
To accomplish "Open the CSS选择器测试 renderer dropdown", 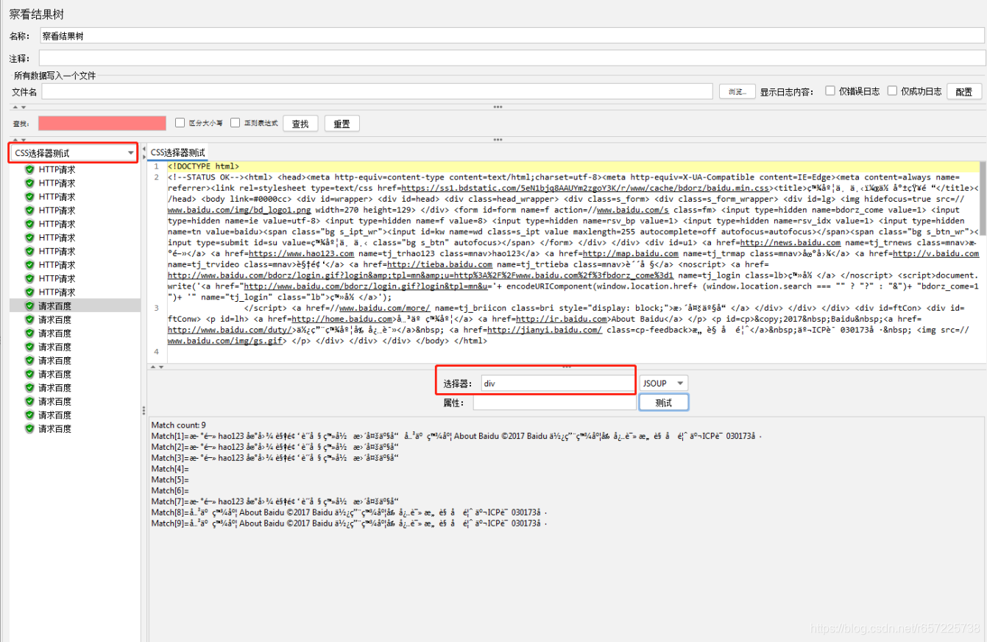I will pyautogui.click(x=73, y=153).
